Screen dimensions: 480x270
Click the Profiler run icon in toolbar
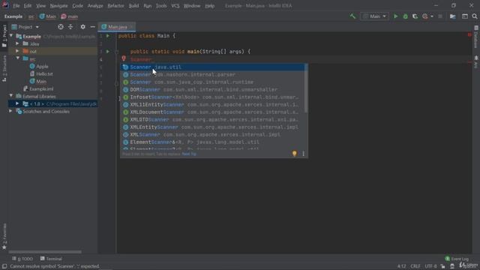click(x=425, y=16)
